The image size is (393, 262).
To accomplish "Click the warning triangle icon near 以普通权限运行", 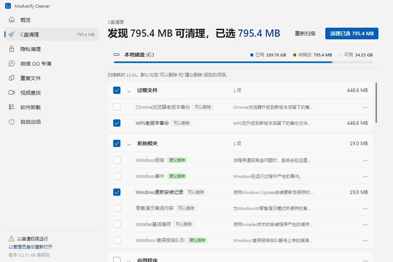I will tap(12, 238).
